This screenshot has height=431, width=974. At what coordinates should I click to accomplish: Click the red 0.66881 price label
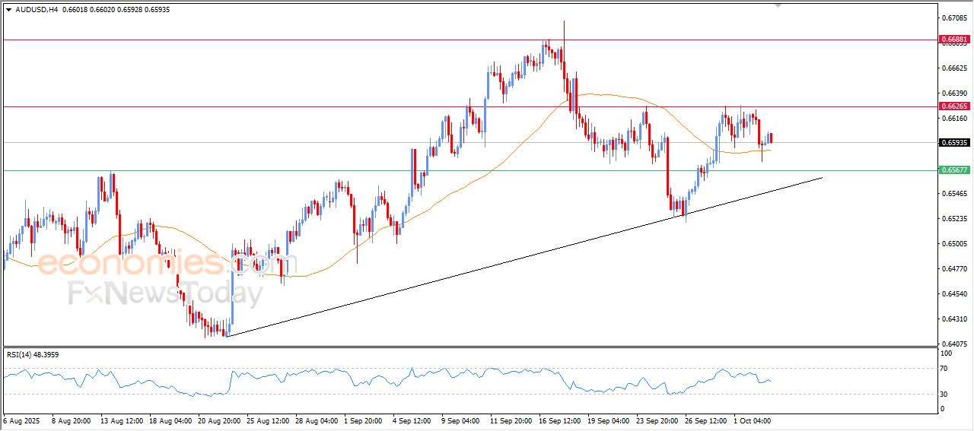click(x=954, y=39)
